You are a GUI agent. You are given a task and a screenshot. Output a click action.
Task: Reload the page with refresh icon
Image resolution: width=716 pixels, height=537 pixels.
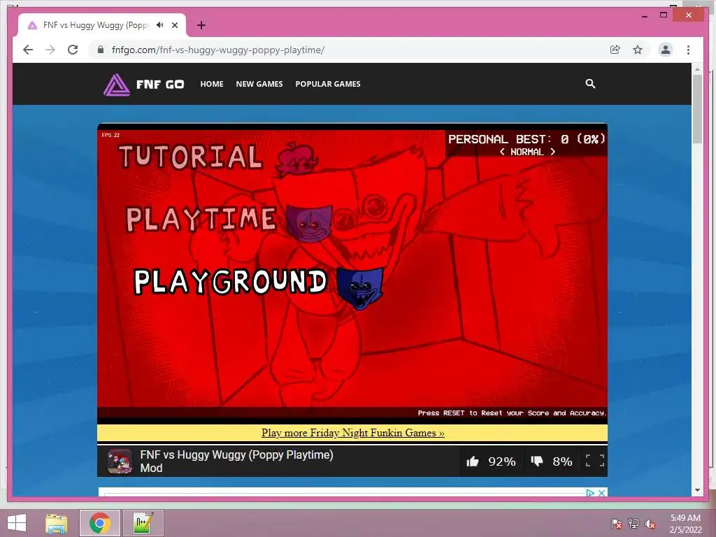click(73, 50)
